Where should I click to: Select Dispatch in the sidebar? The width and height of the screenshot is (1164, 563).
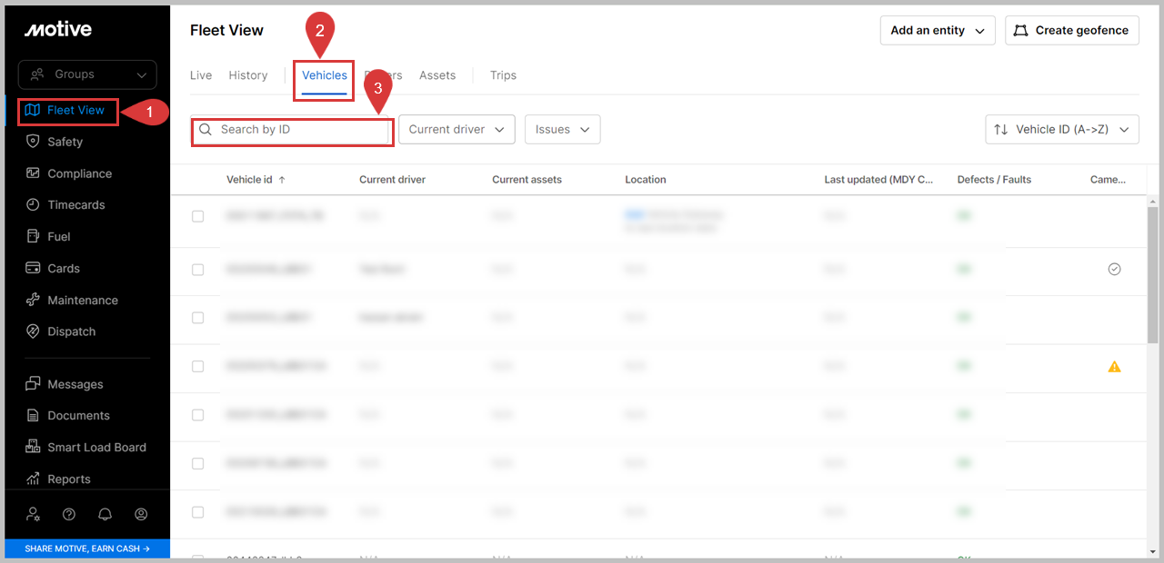click(x=69, y=331)
